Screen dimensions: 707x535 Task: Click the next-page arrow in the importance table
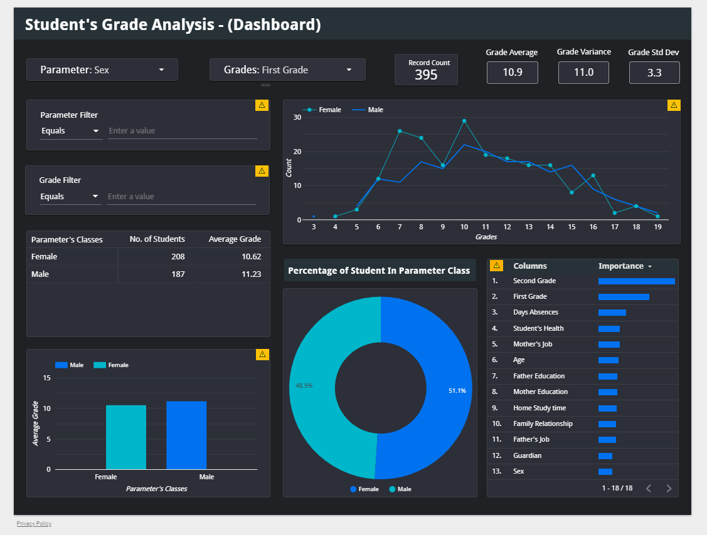click(667, 488)
